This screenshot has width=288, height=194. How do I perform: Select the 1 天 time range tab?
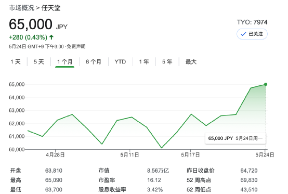pos(16,62)
